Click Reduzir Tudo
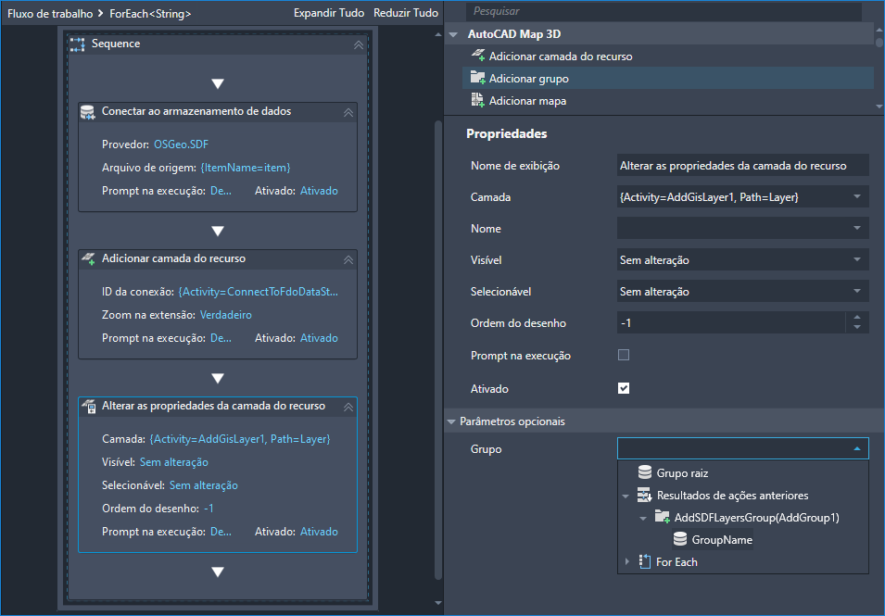This screenshot has width=885, height=616. pyautogui.click(x=406, y=13)
